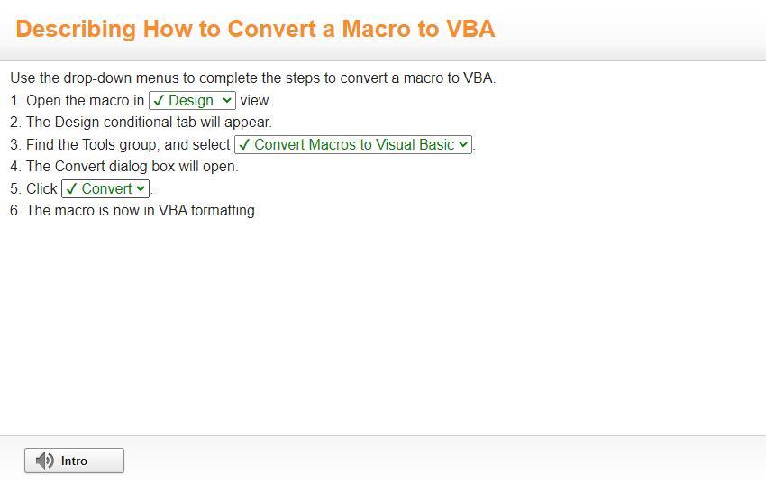Play the Intro audio button
Screen dimensions: 766x484
[74, 461]
